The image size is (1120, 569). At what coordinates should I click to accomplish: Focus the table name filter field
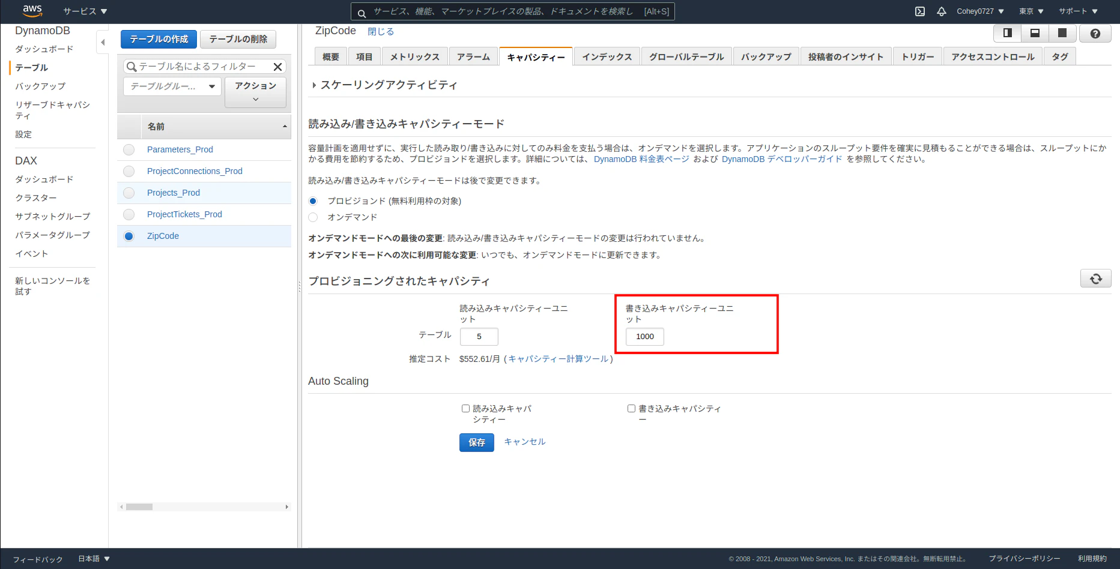tap(204, 67)
